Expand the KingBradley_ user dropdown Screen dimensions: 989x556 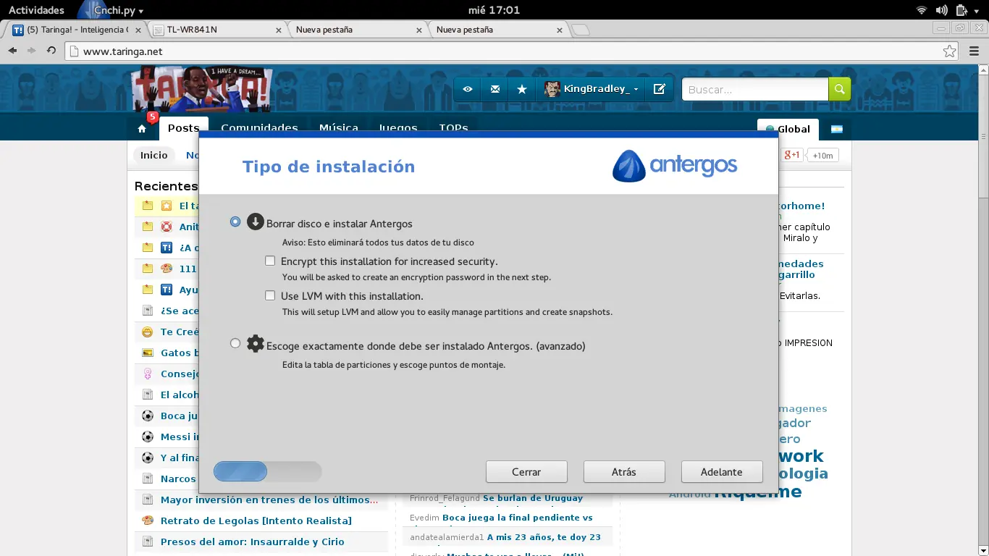636,89
